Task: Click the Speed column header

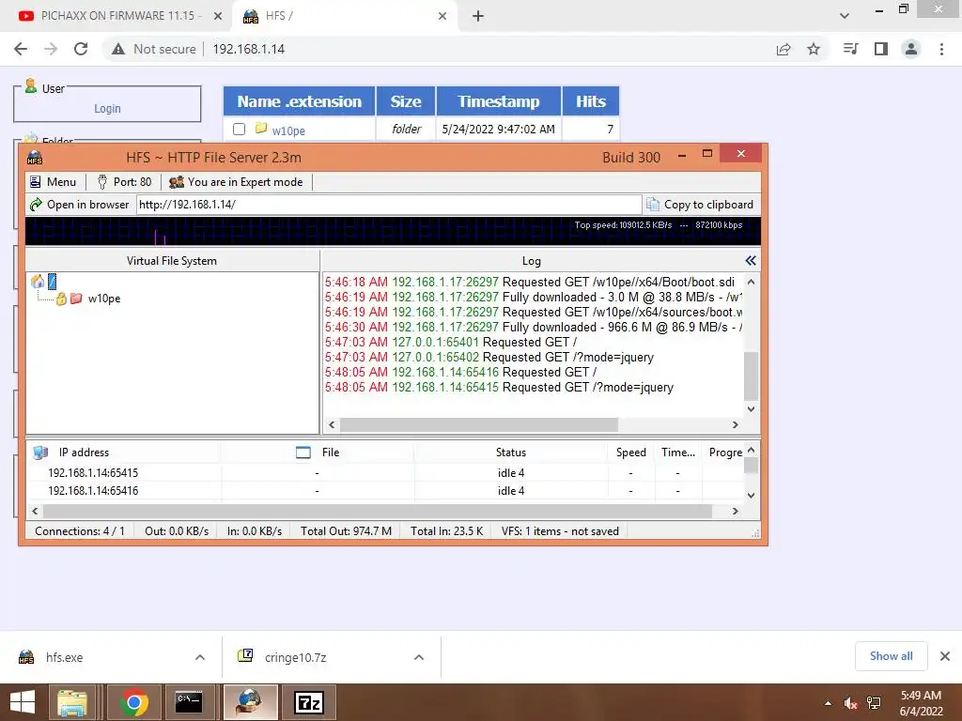Action: point(630,453)
